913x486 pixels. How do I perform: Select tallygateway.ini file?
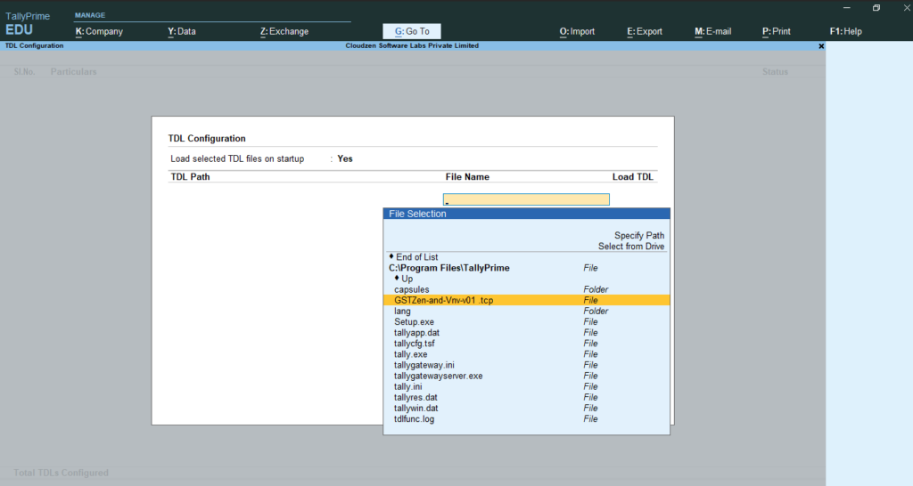pos(526,365)
